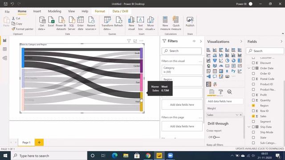
Task: Select the Python visual
Action: click(x=233, y=71)
